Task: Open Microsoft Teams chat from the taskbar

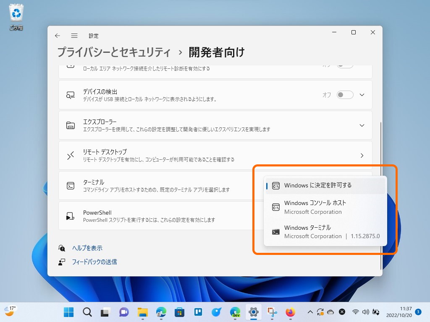Action: pyautogui.click(x=123, y=312)
